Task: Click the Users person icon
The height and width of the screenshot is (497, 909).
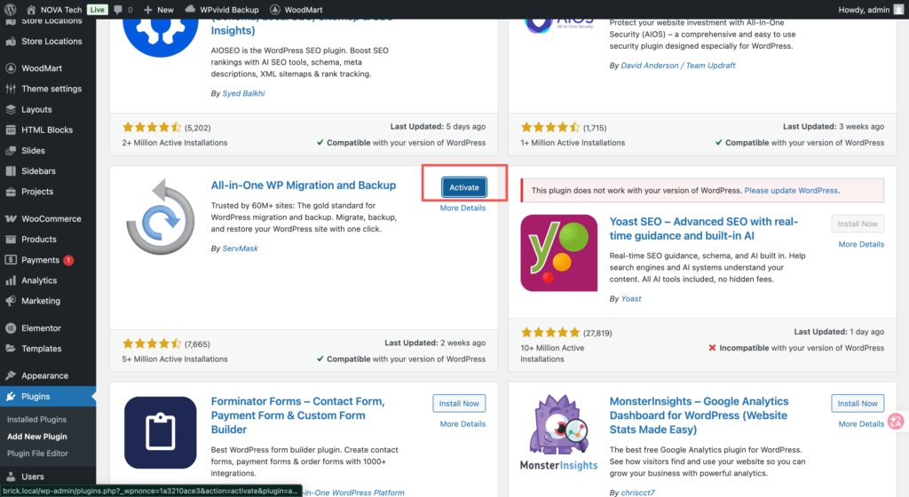Action: 11,477
